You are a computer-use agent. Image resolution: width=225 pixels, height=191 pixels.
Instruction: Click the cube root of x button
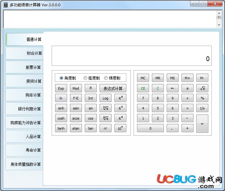[x=106, y=118]
